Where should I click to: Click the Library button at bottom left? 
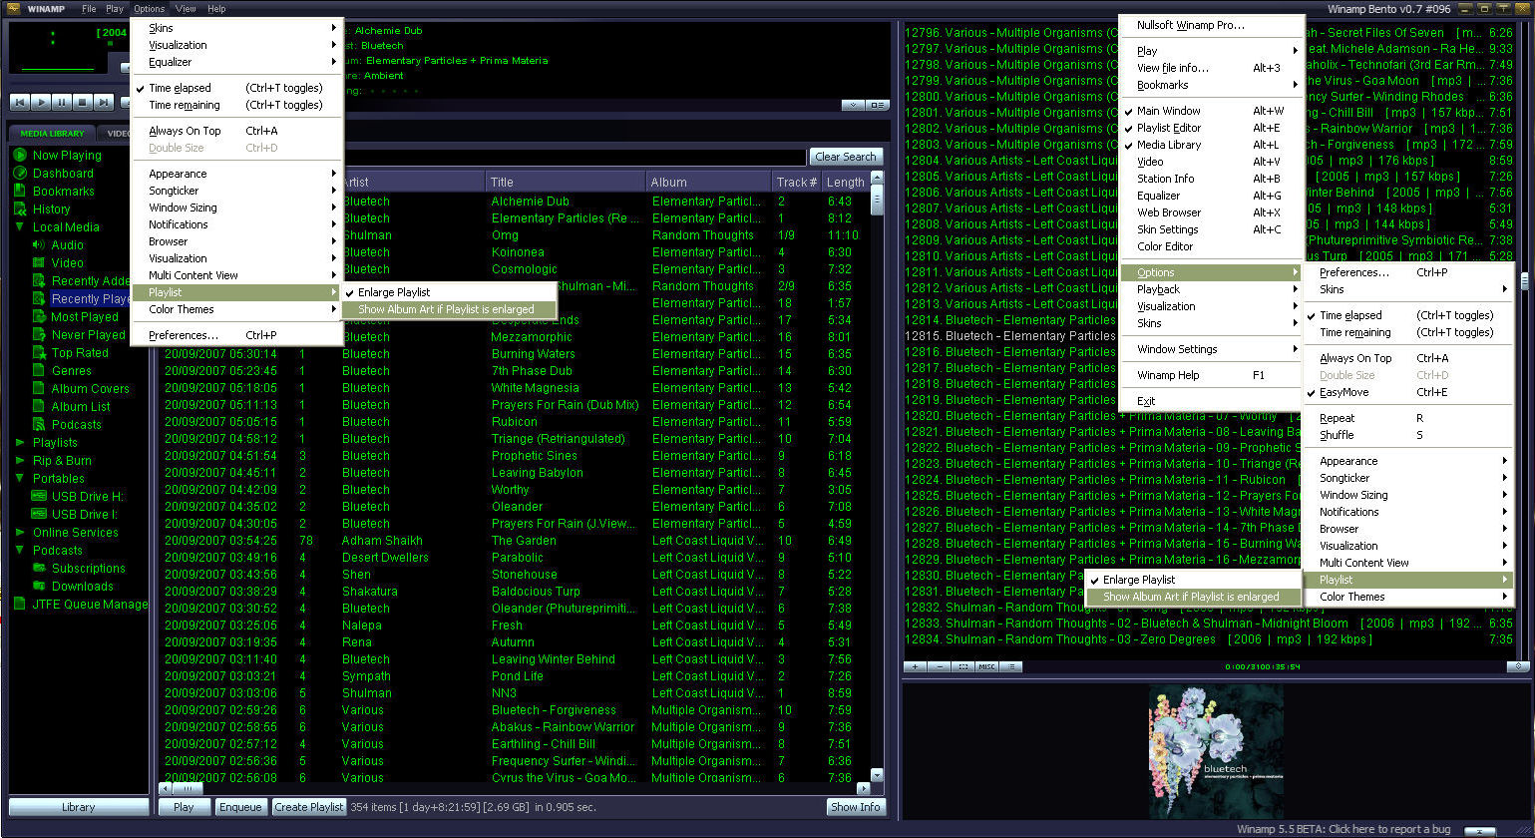tap(78, 807)
